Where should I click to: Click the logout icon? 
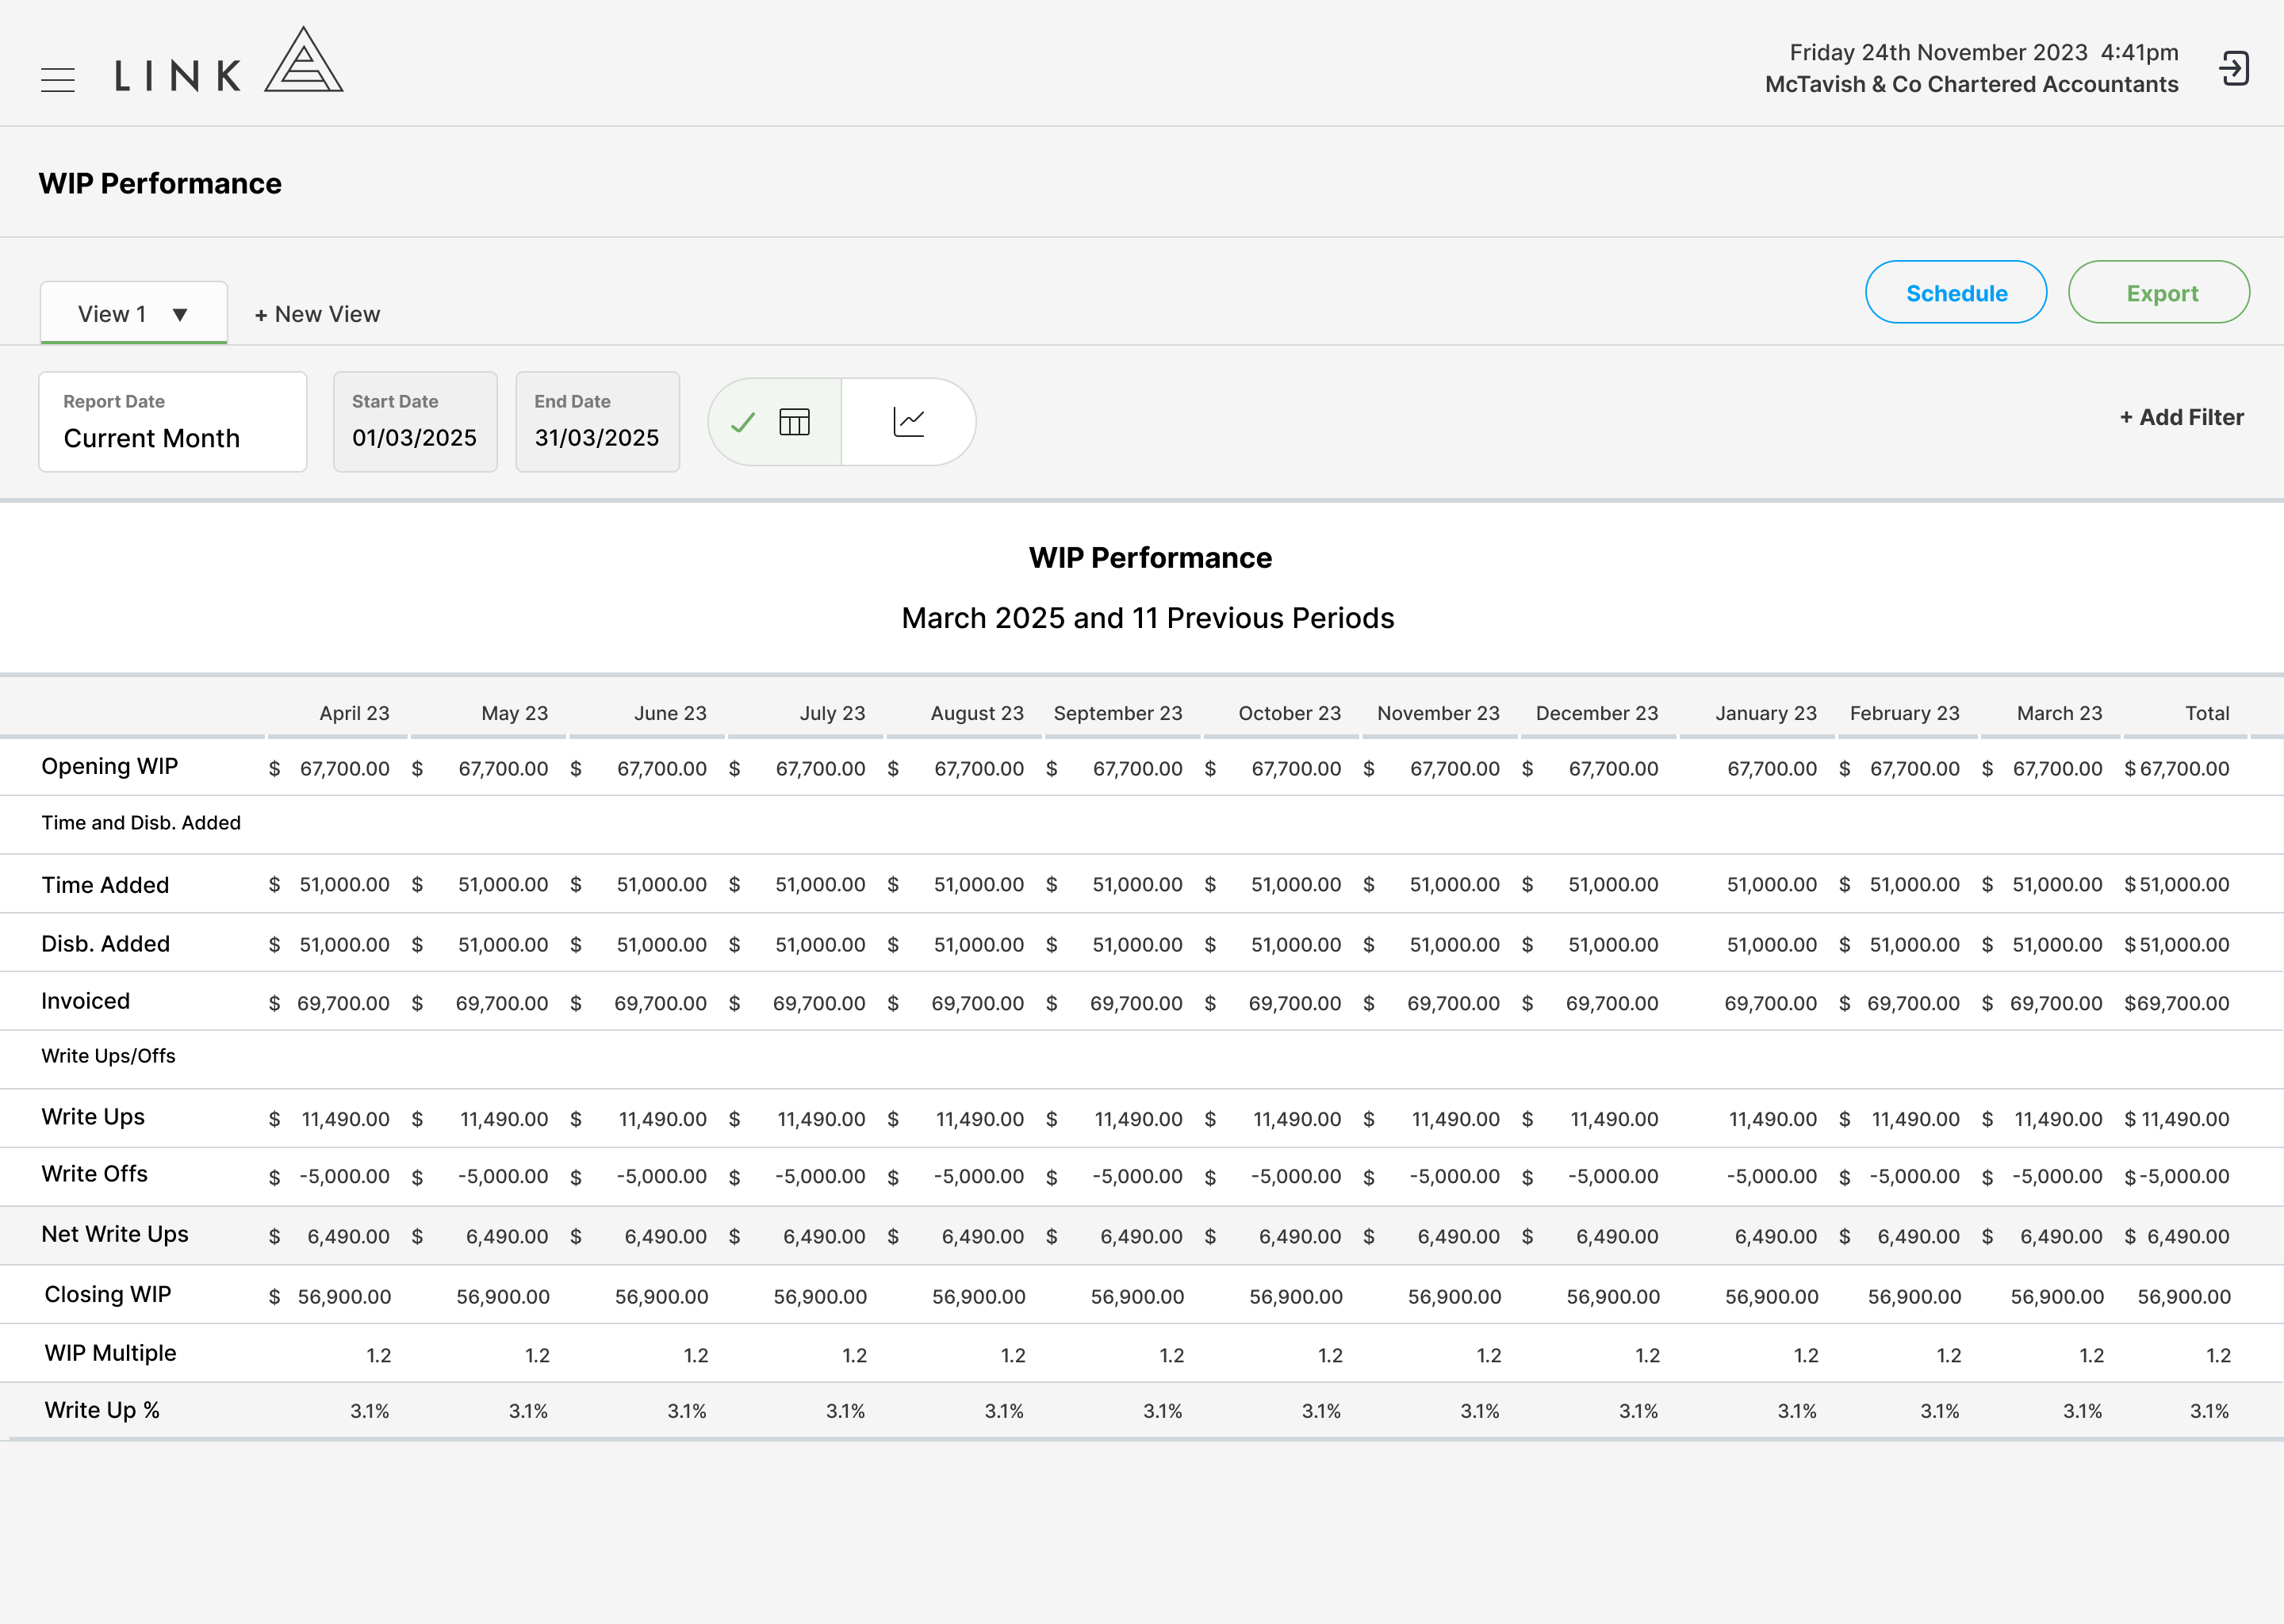coord(2233,69)
